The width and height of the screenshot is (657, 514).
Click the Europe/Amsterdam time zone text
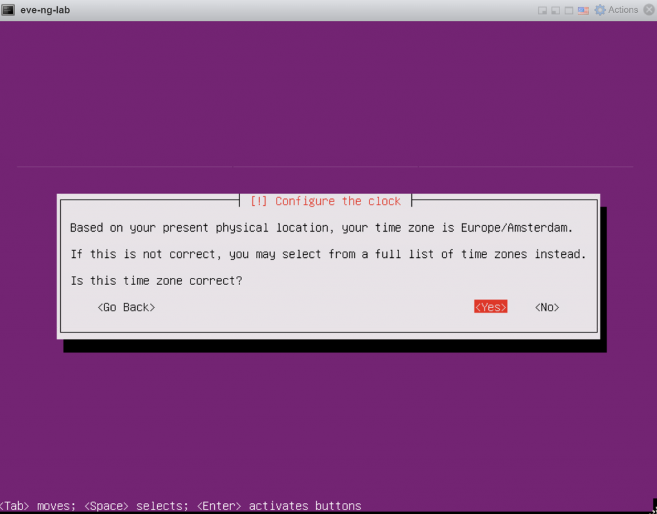pyautogui.click(x=516, y=228)
